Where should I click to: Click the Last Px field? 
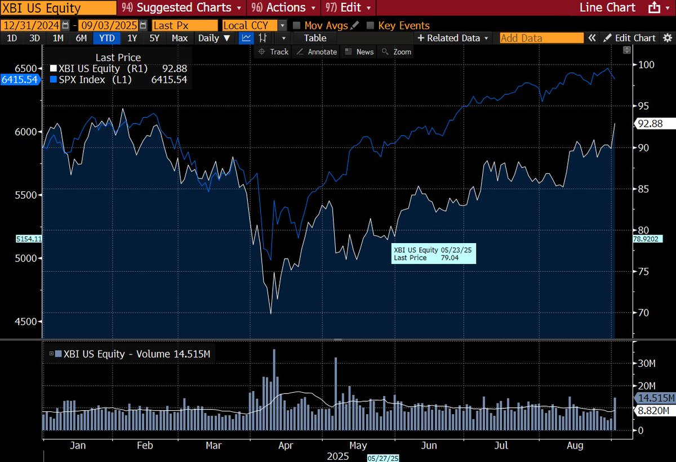pos(184,25)
